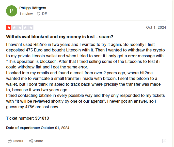Screen dimensions: 174x147
Task: Flag this review with the flag icon
Action: pos(164,141)
